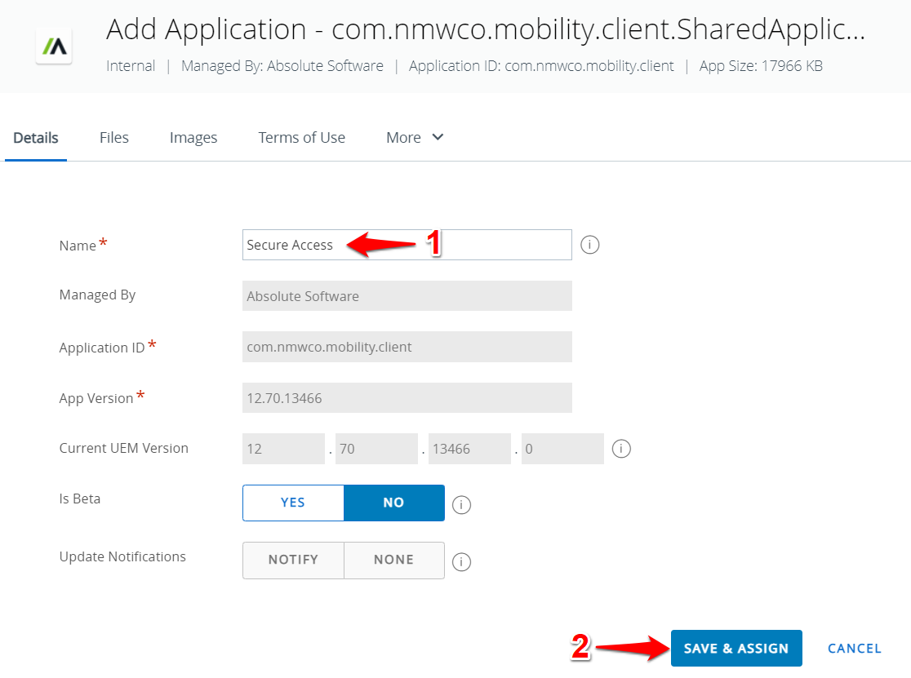
Task: Open the Files tab
Action: click(114, 138)
